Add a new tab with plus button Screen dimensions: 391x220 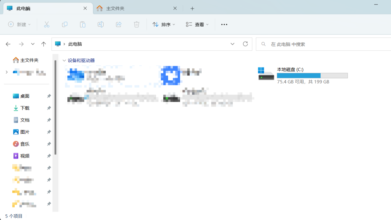tap(192, 8)
